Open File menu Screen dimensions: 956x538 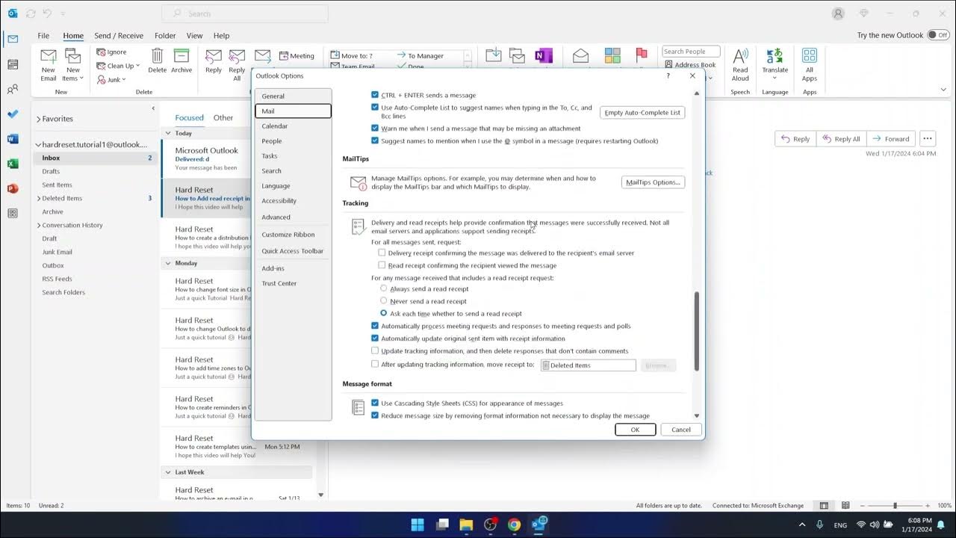pyautogui.click(x=43, y=35)
